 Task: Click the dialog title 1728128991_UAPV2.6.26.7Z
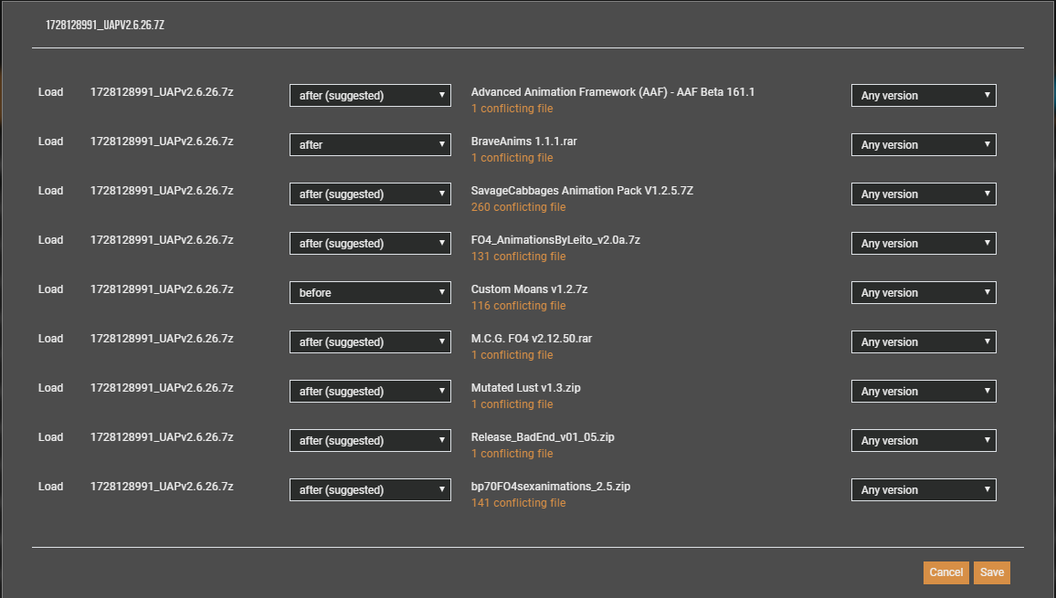tap(104, 25)
